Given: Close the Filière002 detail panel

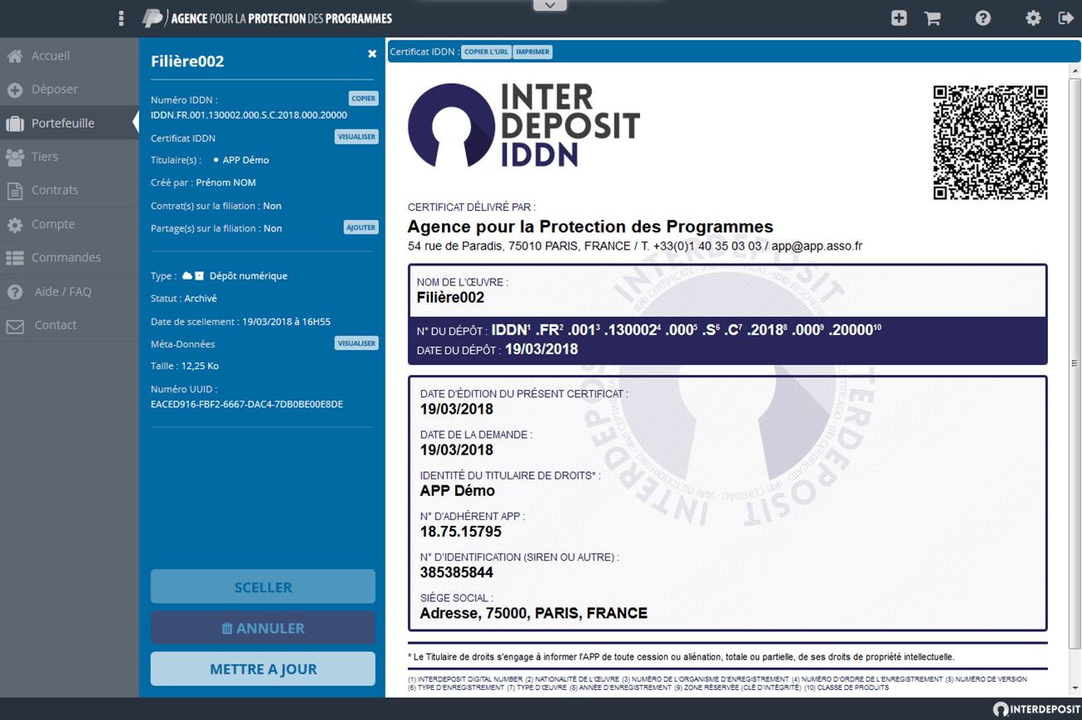Looking at the screenshot, I should click(372, 53).
